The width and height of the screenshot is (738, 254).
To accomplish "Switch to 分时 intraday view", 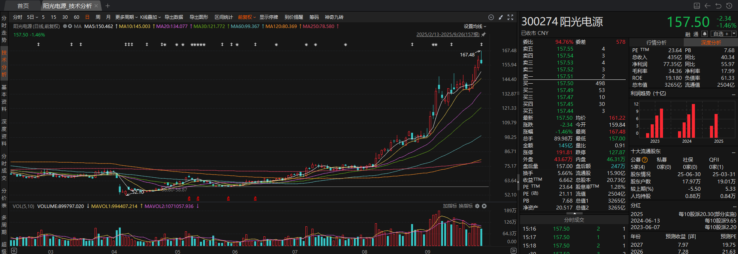I will point(18,17).
